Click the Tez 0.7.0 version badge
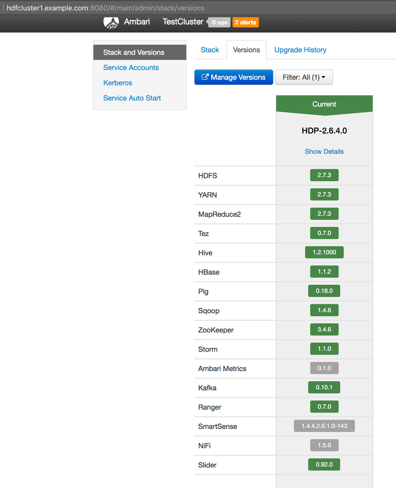 324,233
